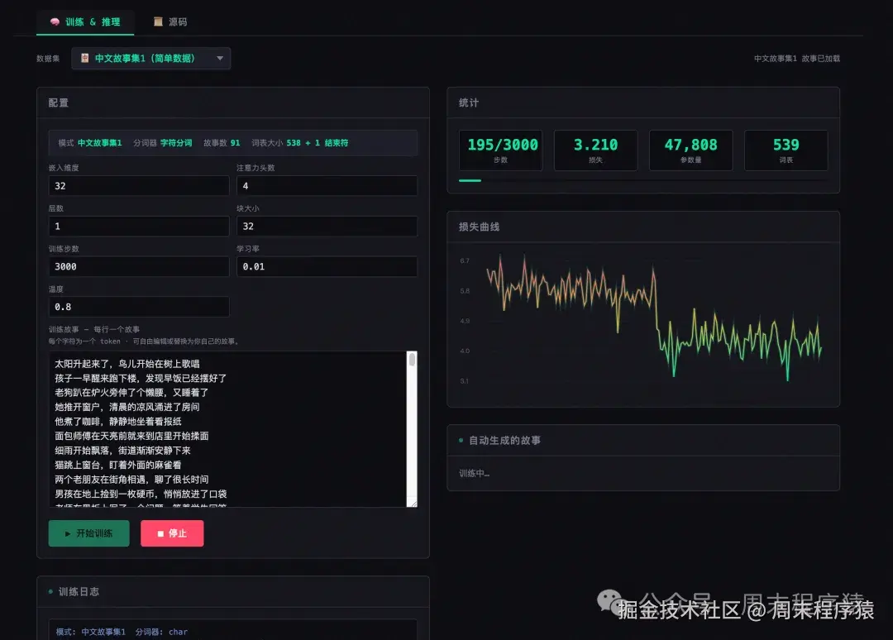Image resolution: width=893 pixels, height=640 pixels.
Task: Click the green dot icon beside 自动生成的故事 header
Action: point(461,440)
